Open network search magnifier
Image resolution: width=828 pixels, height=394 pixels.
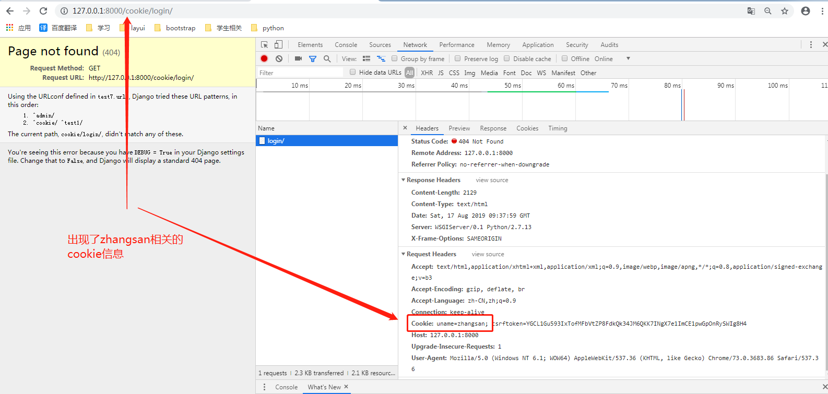pyautogui.click(x=327, y=59)
